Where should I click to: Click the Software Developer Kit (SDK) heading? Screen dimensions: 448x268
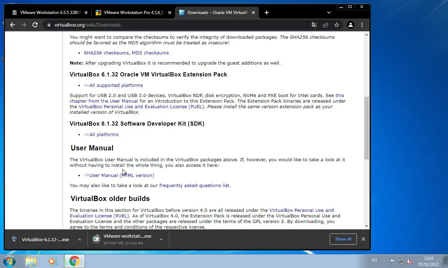pos(137,124)
